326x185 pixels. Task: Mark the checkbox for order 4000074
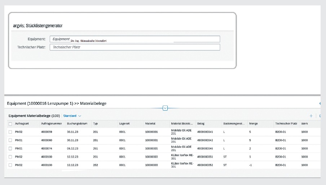click(10, 149)
